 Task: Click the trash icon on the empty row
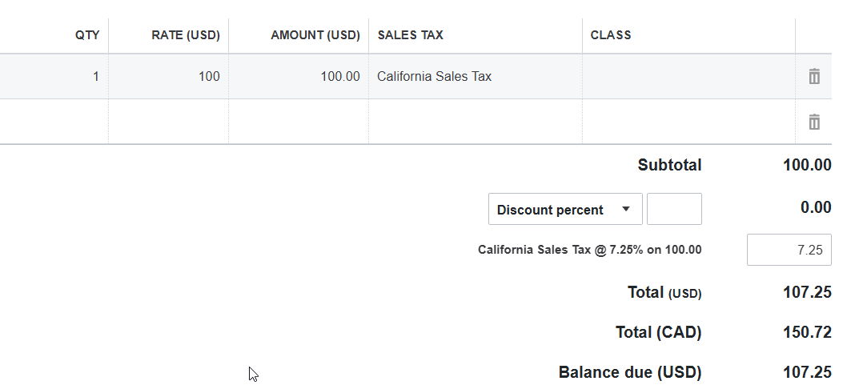tap(813, 122)
